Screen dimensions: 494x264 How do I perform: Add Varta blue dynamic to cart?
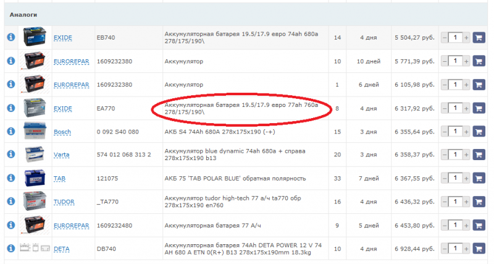tap(479, 155)
